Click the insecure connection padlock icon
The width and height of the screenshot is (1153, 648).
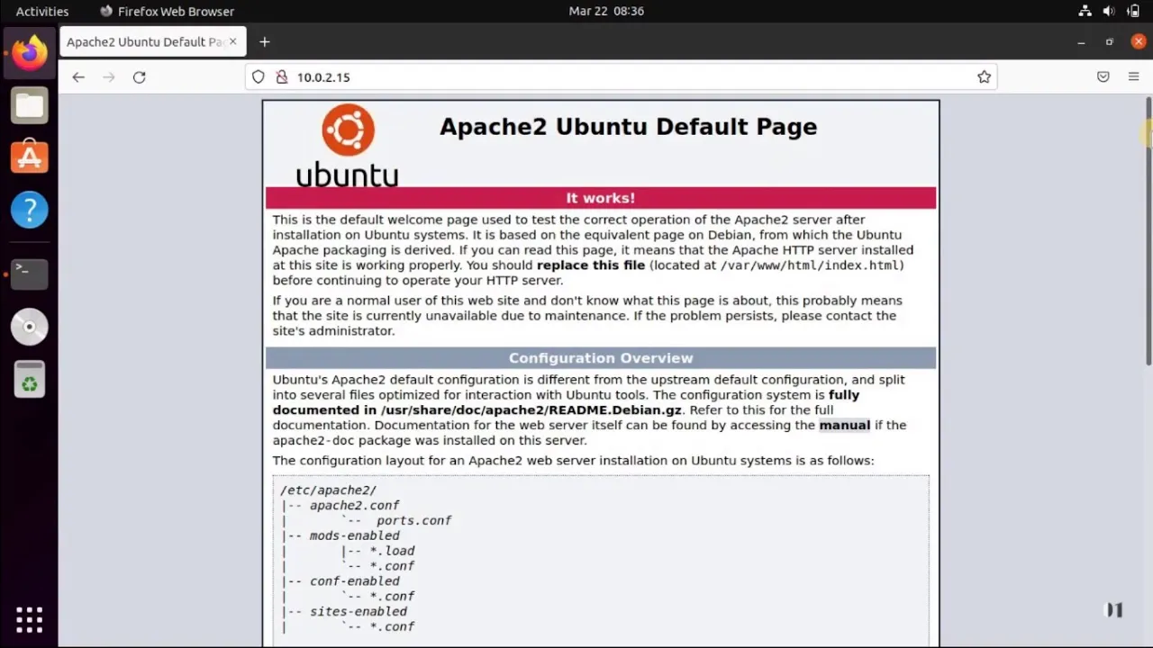[x=281, y=77]
